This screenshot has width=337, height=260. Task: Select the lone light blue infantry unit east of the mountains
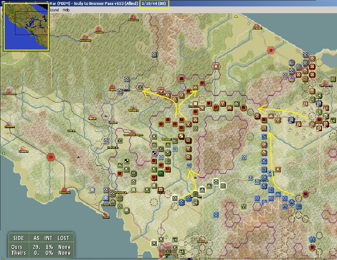(x=243, y=157)
